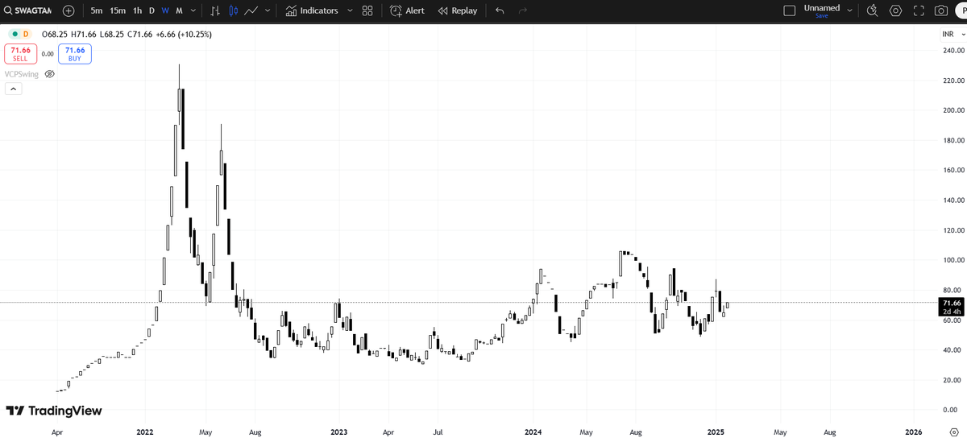The image size is (967, 438).
Task: Click the 71.66 SELL button
Action: pos(20,54)
